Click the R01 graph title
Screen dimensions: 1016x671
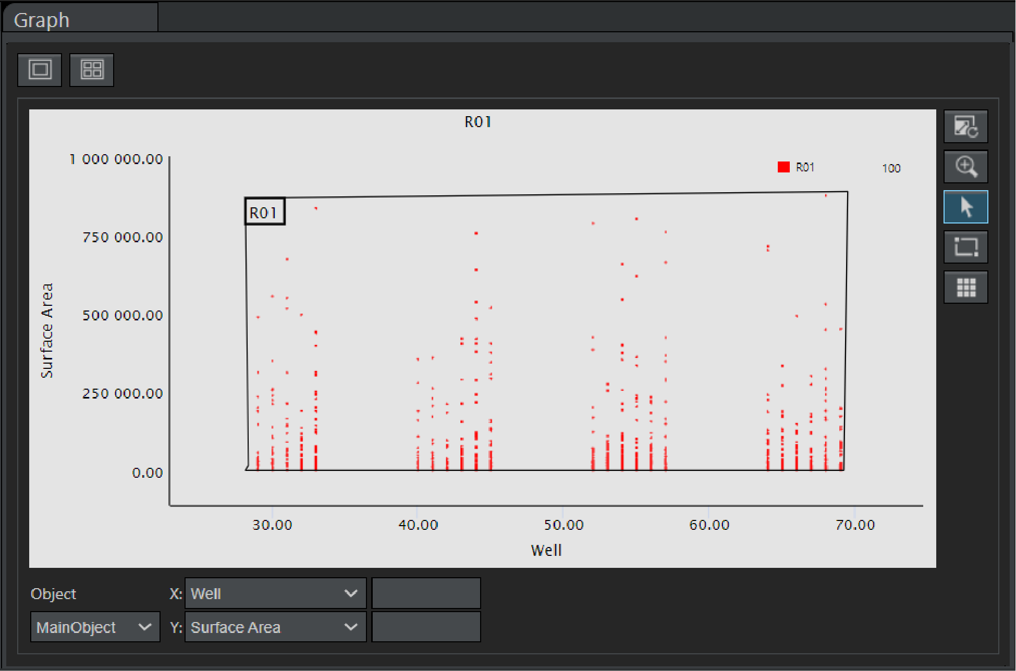(478, 122)
